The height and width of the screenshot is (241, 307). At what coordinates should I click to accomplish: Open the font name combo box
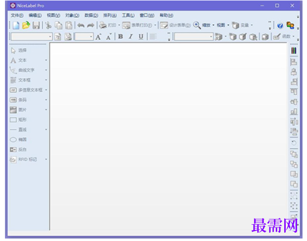(x=32, y=37)
